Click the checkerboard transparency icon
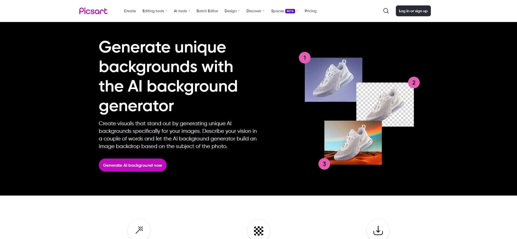This screenshot has height=239, width=517. pos(259,231)
